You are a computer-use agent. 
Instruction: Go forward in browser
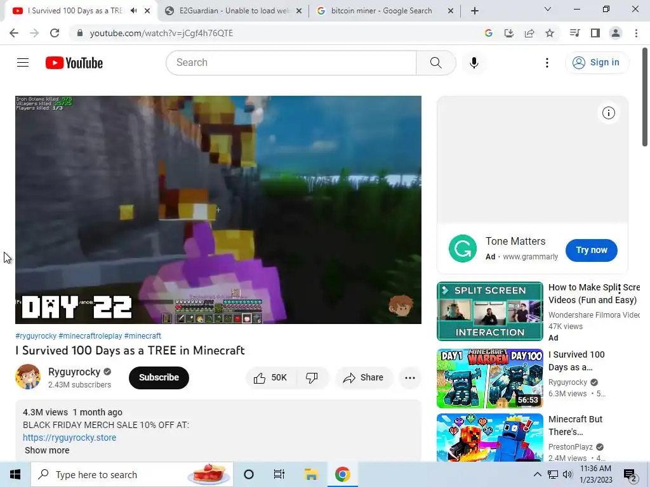coord(34,33)
